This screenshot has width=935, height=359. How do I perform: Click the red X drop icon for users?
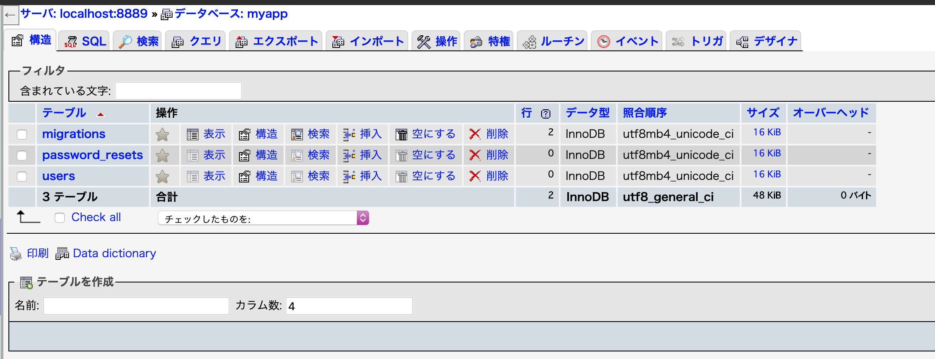[x=475, y=176]
